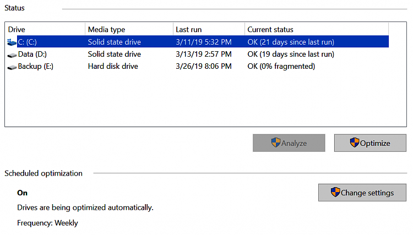This screenshot has height=235, width=413.
Task: Open Change settings for scheduled optimization
Action: tap(362, 193)
